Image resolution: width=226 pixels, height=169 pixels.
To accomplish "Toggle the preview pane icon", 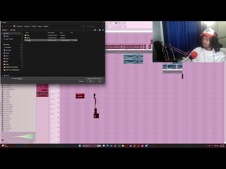I will (x=100, y=30).
